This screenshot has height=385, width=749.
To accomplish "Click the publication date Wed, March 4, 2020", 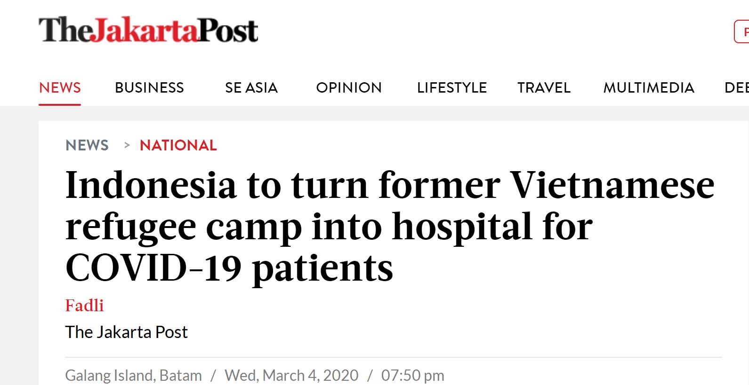I will click(291, 376).
